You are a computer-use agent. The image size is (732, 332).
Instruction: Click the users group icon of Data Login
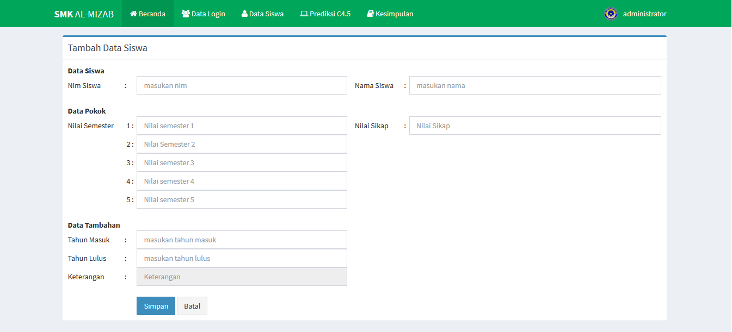(186, 14)
